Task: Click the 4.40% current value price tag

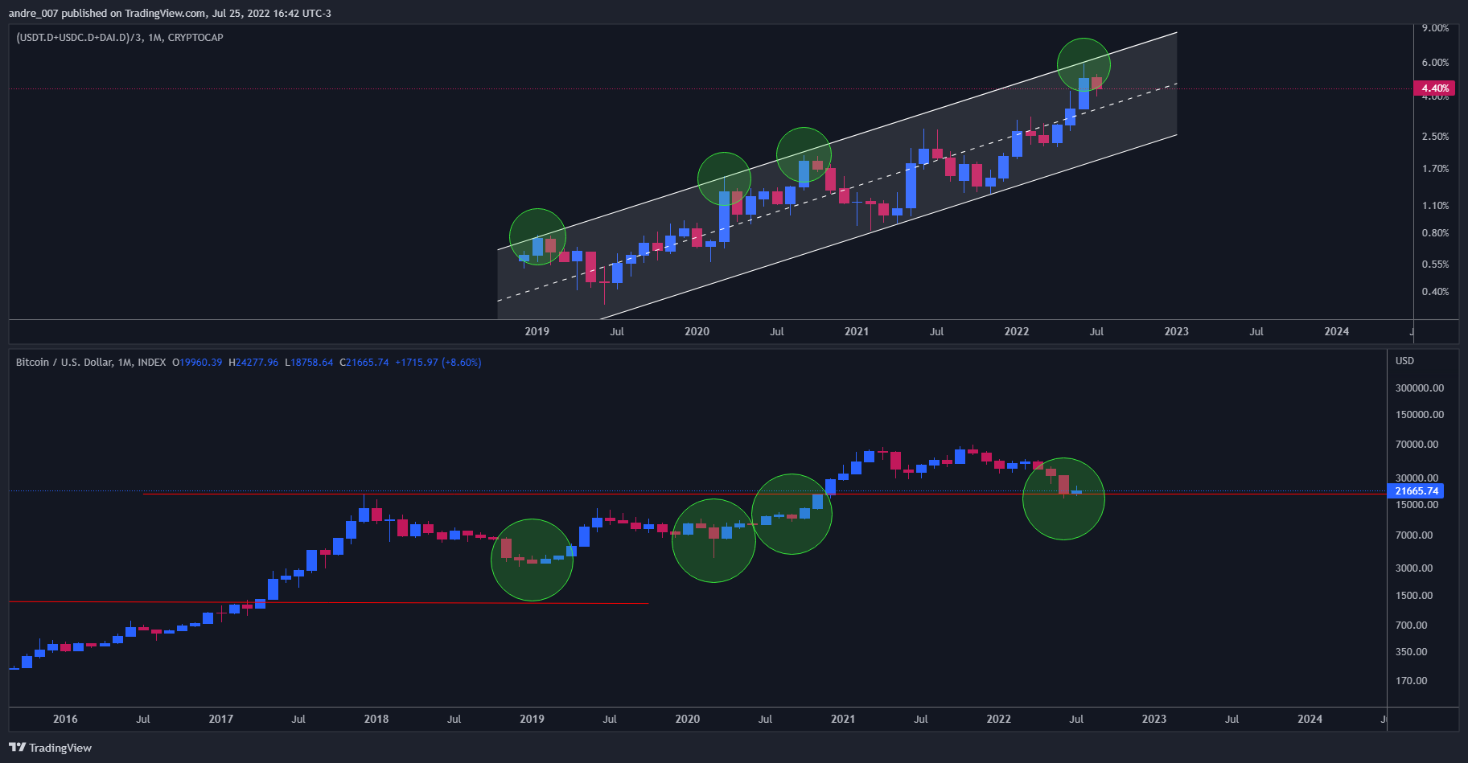Action: 1434,88
